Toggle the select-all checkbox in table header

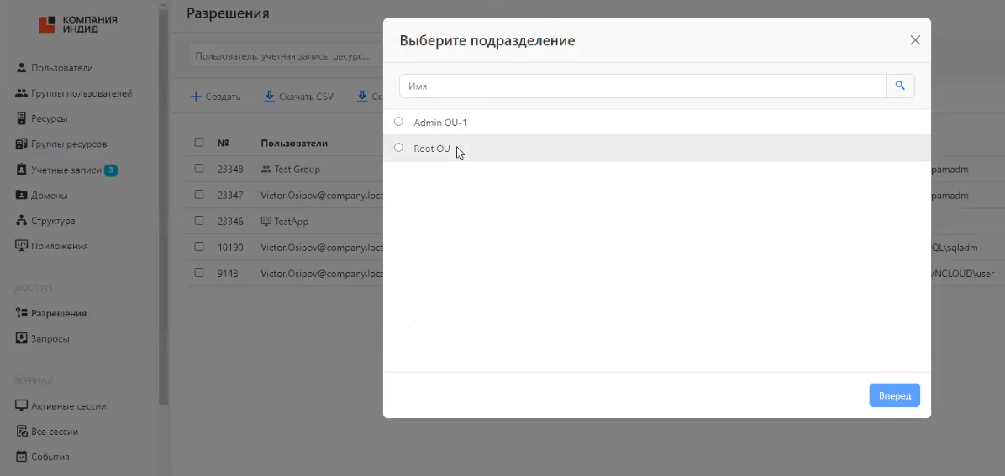199,143
